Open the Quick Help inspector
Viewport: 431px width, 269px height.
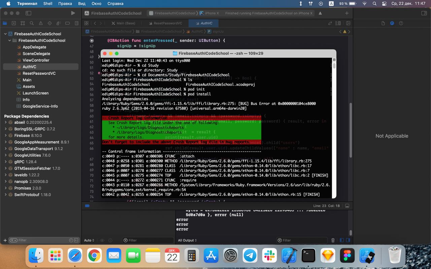[x=401, y=23]
